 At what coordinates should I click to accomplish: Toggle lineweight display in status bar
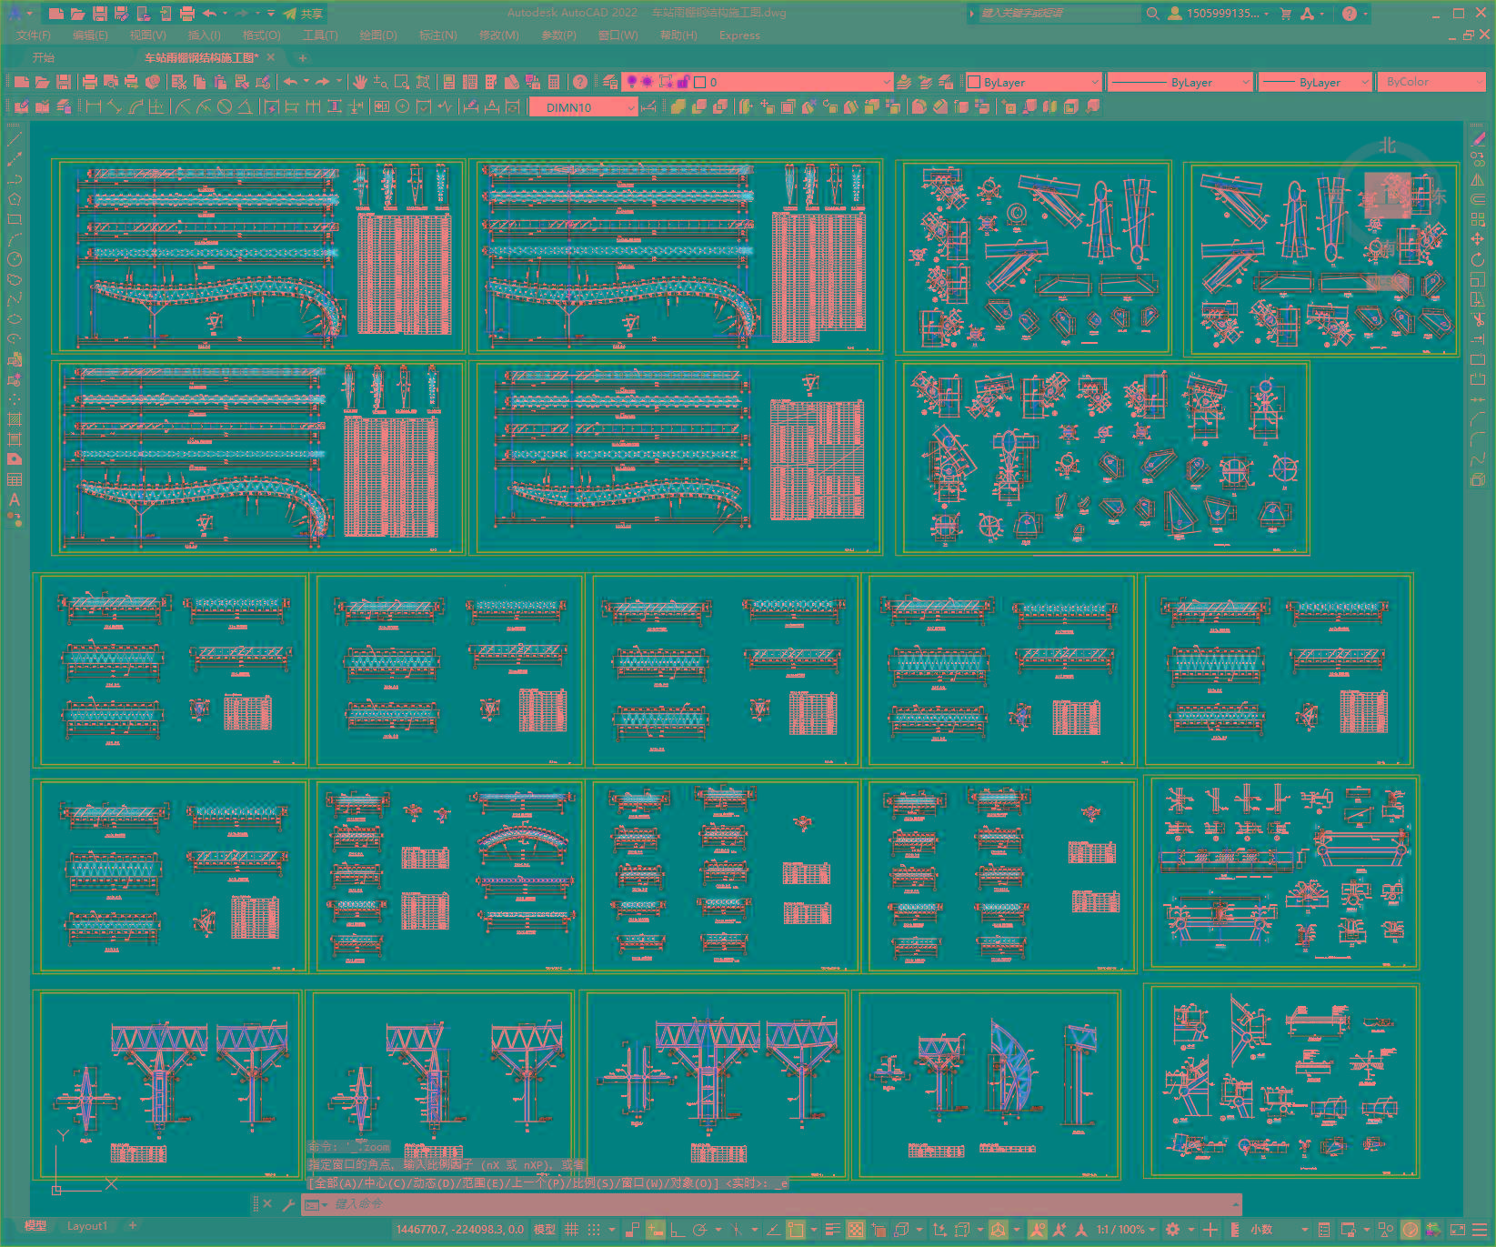(832, 1230)
